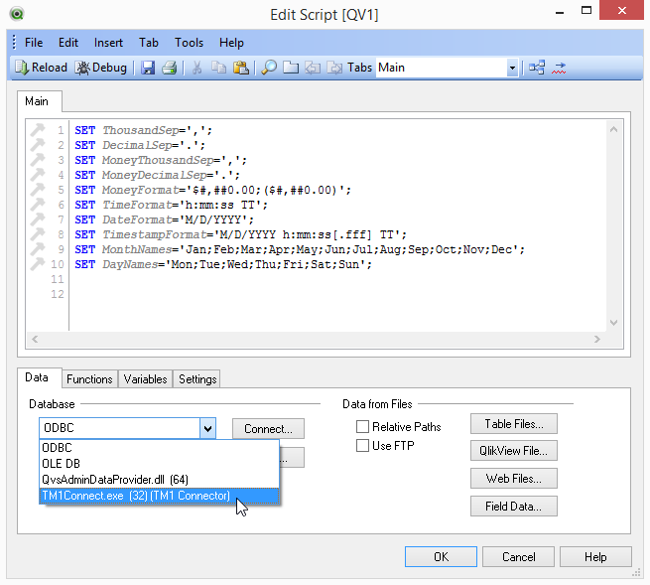The image size is (650, 585).
Task: Close the Edit Script dialog
Action: [x=622, y=10]
